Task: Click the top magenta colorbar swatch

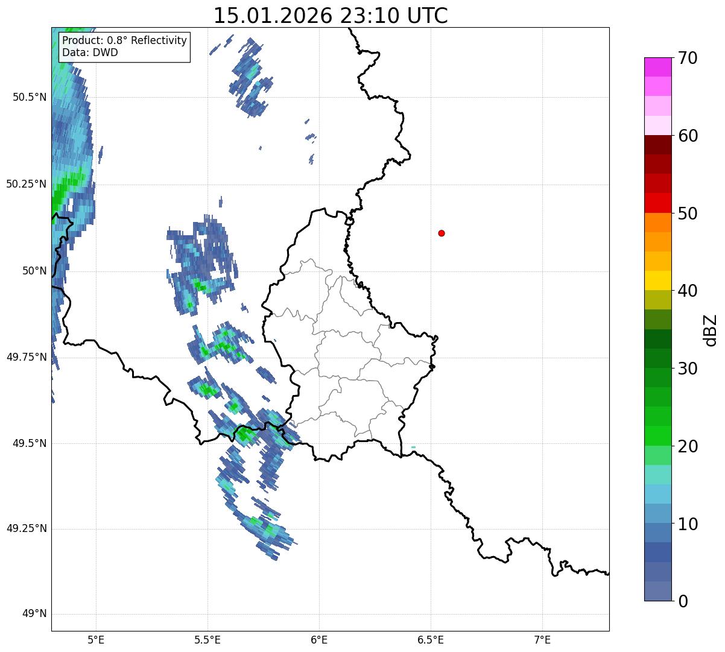Action: 658,67
